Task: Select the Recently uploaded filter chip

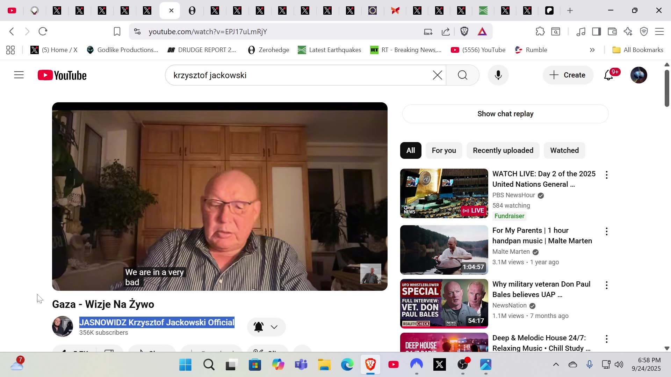Action: click(x=503, y=150)
